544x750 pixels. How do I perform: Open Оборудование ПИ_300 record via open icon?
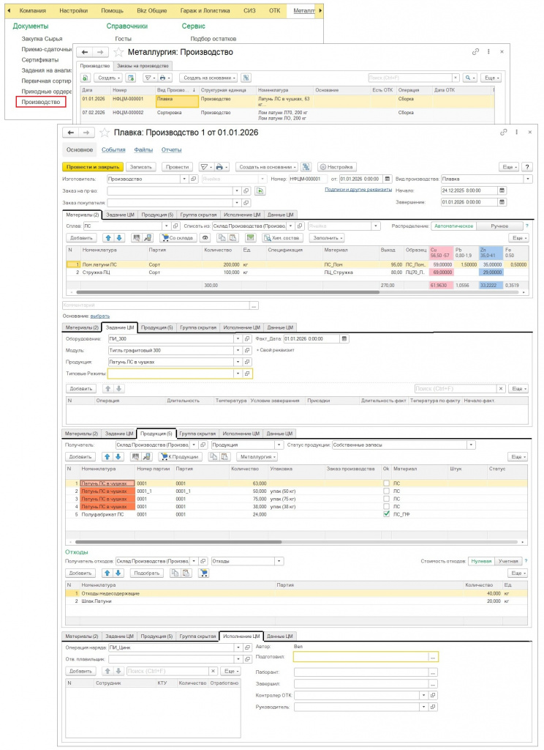pos(247,338)
